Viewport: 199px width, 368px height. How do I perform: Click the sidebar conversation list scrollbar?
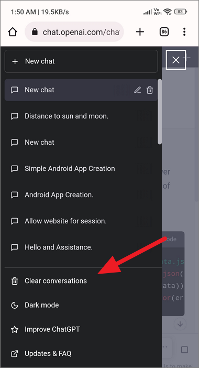pos(160,112)
